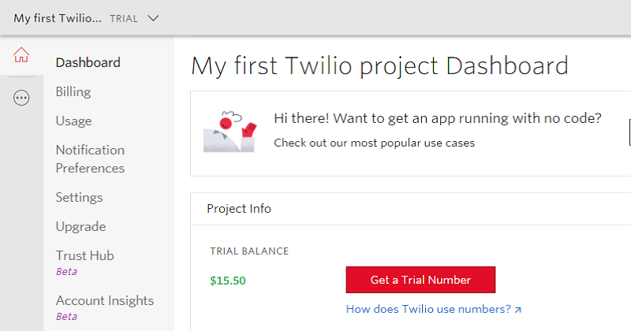Viewport: 631px width, 331px height.
Task: Select the Upgrade menu item
Action: [81, 226]
